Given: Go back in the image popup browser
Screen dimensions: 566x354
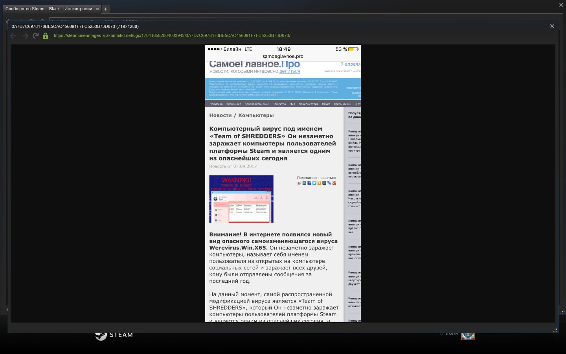Looking at the screenshot, I should coord(13,36).
